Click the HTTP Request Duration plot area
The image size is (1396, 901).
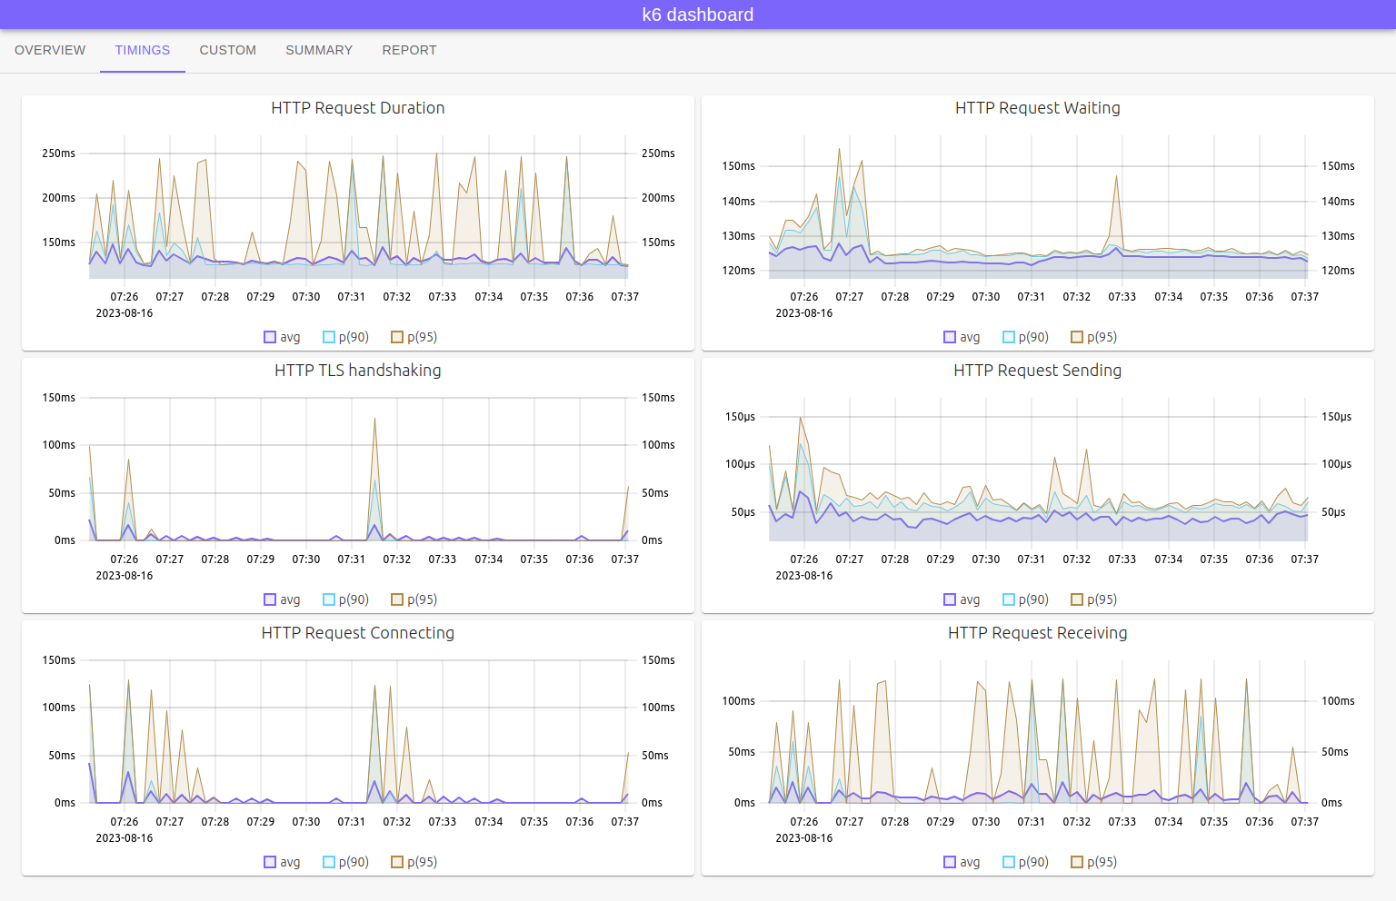[358, 207]
